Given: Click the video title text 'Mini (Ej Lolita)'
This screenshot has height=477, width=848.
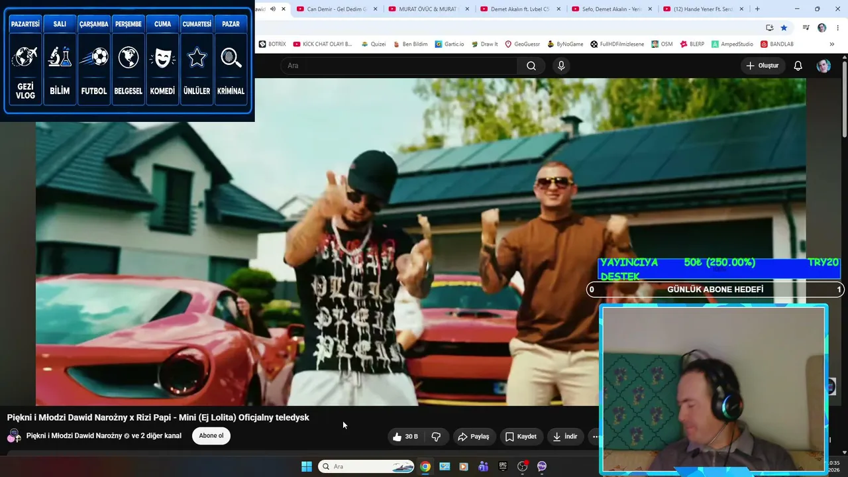Looking at the screenshot, I should pos(208,417).
